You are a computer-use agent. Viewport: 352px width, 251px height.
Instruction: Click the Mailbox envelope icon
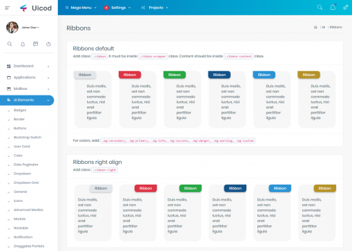(9, 89)
